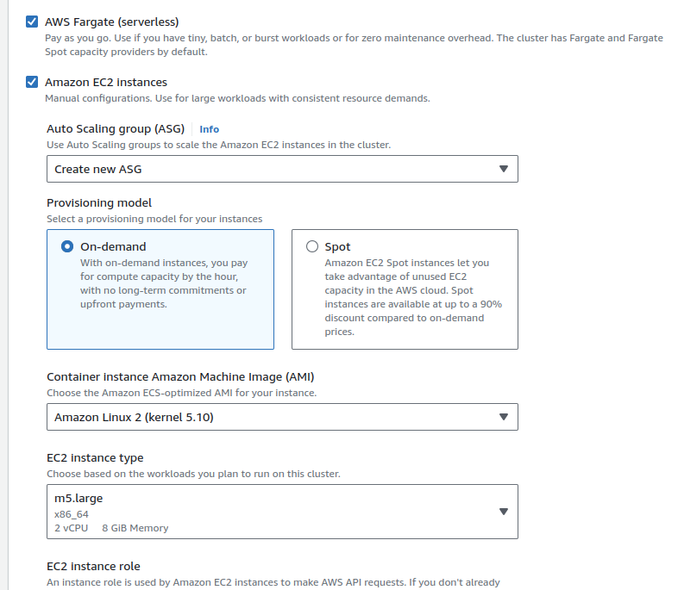Click the EC2 instance type heading

(x=95, y=457)
